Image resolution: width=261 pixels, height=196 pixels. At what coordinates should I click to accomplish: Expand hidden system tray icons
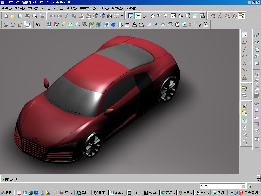[x=232, y=193]
